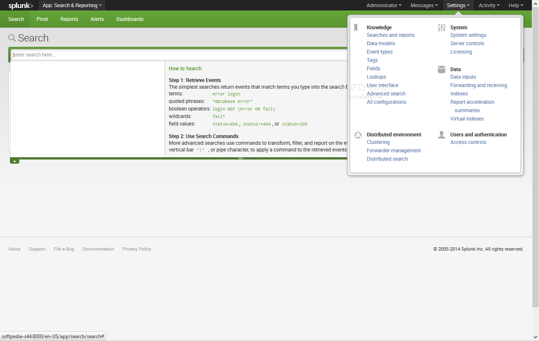The image size is (539, 341).
Task: Click the "error login" example term
Action: [x=226, y=94]
